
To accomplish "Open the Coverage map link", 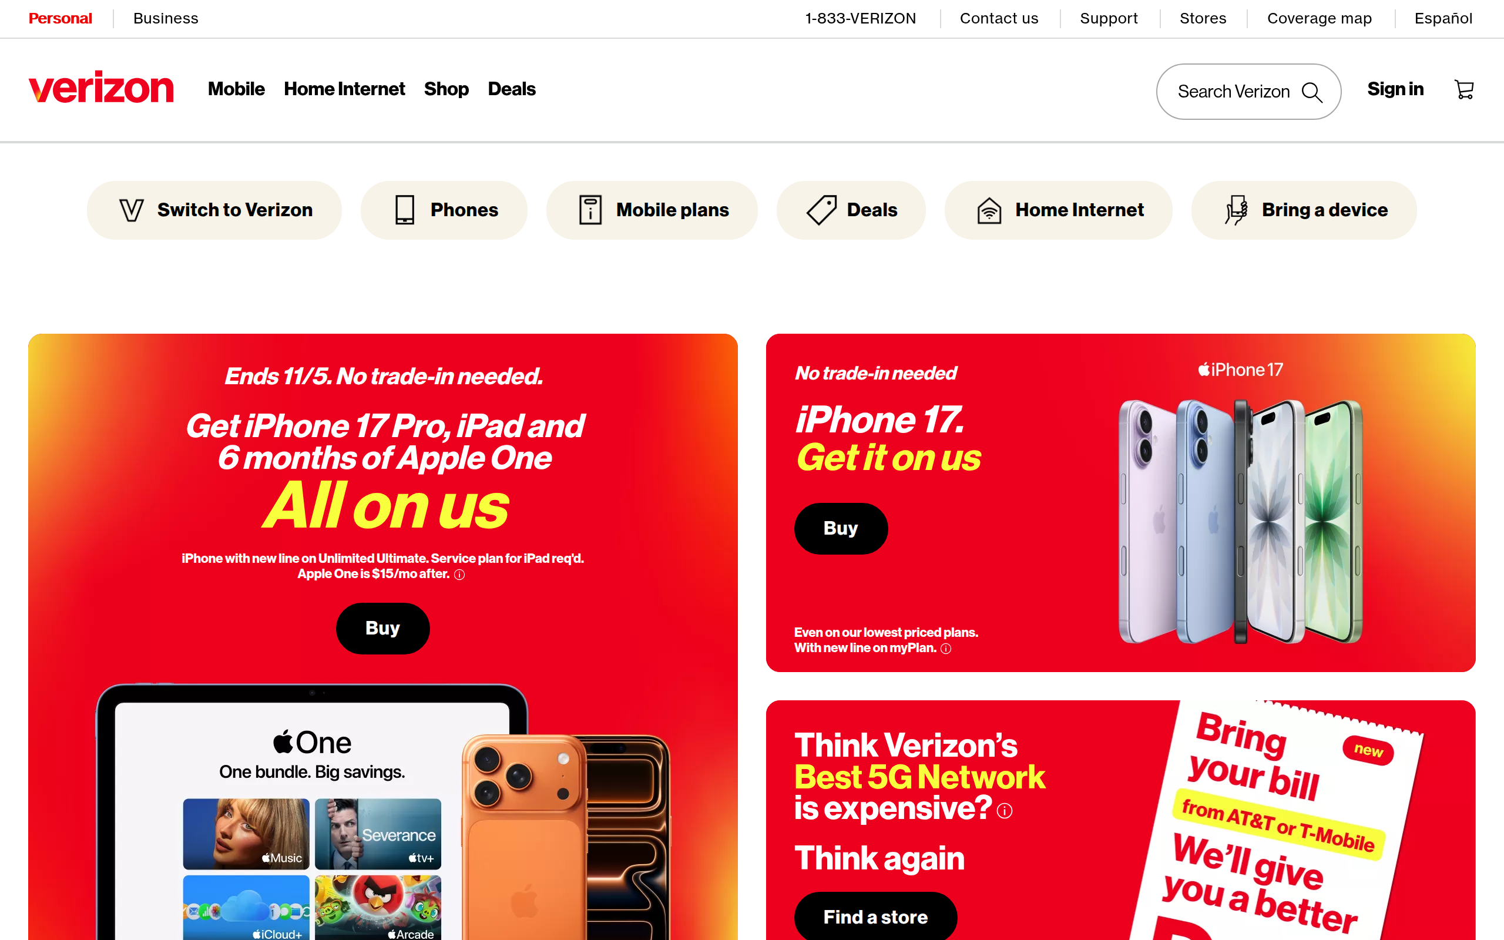I will tap(1320, 19).
